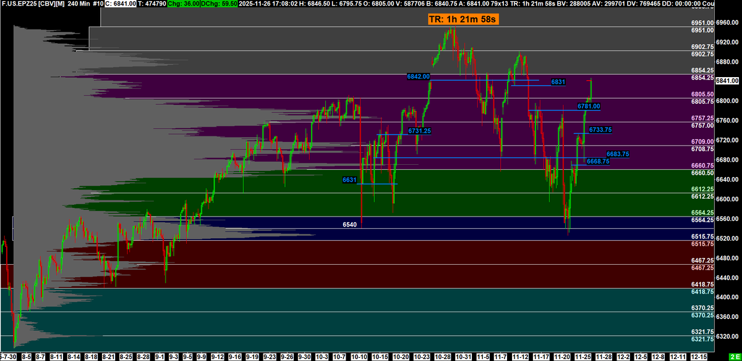Click the 8-5 date on time axis
742x361 pixels.
27,357
